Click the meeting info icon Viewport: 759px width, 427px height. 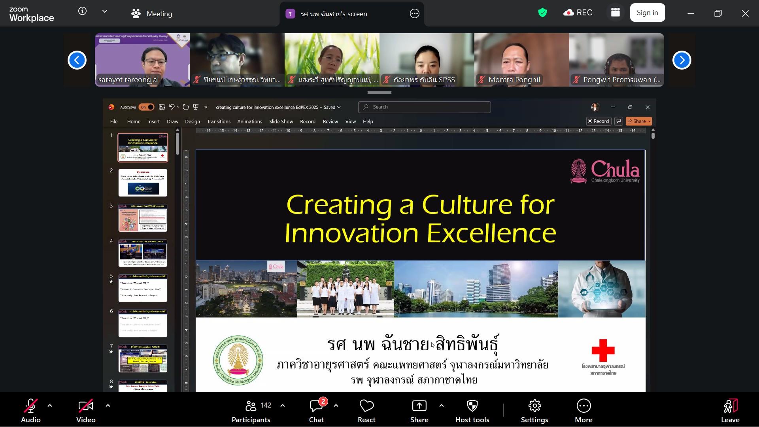pos(82,11)
